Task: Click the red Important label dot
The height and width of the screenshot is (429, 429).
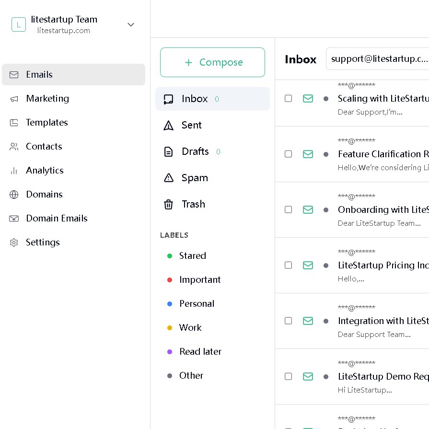Action: click(x=170, y=279)
